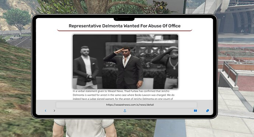254x137 pixels.
Task: Click the parked car in the background lot
Action: [x=16, y=37]
